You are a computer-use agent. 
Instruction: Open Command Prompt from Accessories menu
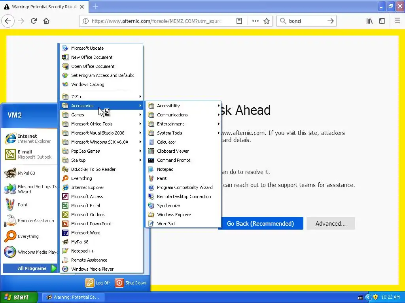(183, 160)
